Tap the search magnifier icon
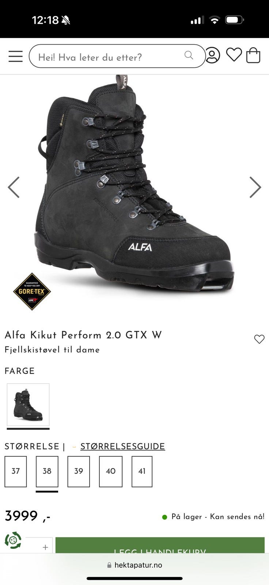The height and width of the screenshot is (585, 269). [x=189, y=55]
